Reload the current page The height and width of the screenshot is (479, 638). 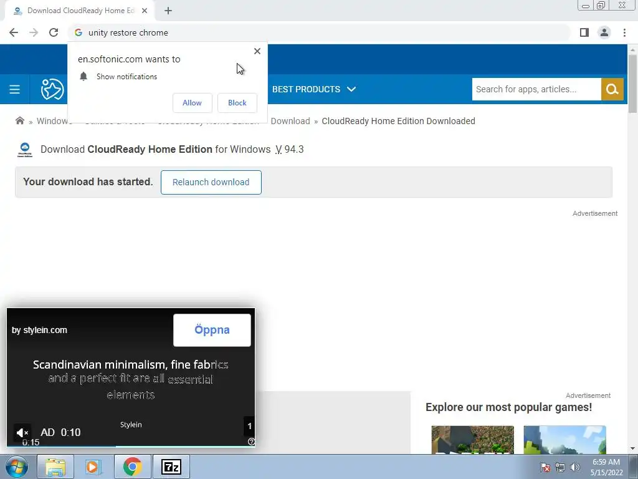pos(54,32)
